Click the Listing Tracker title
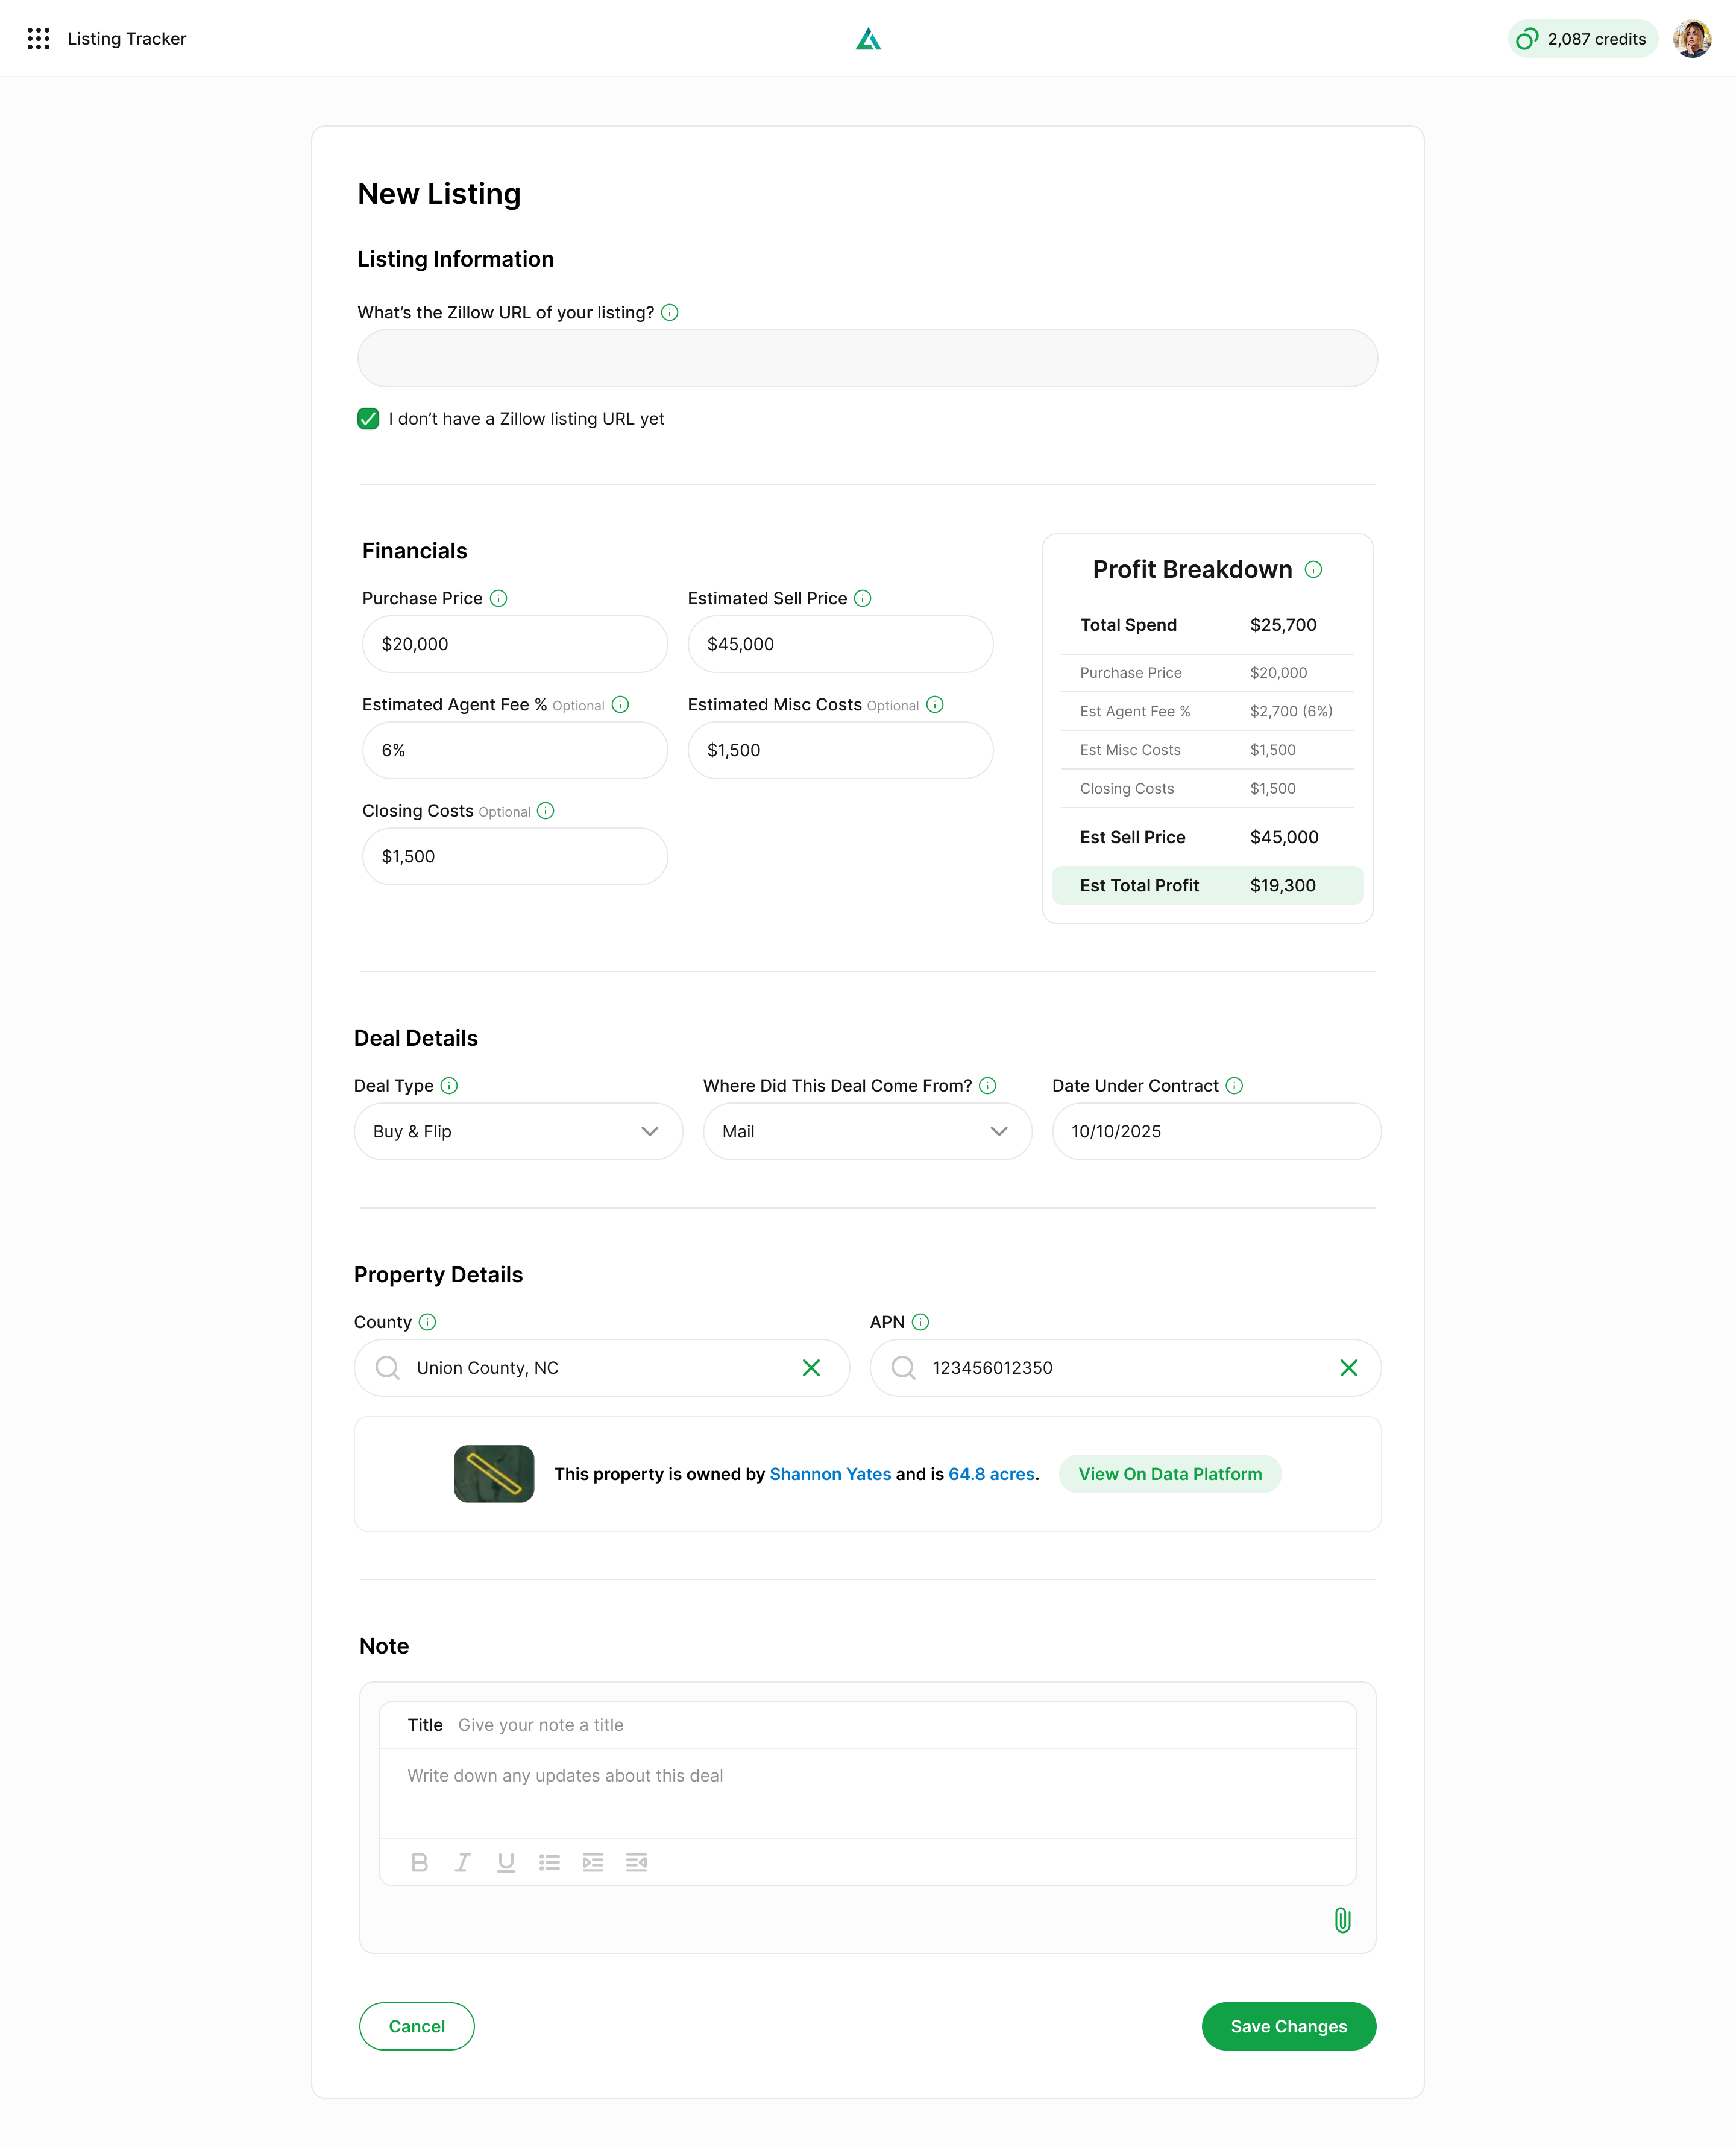This screenshot has height=2147, width=1736. [127, 39]
